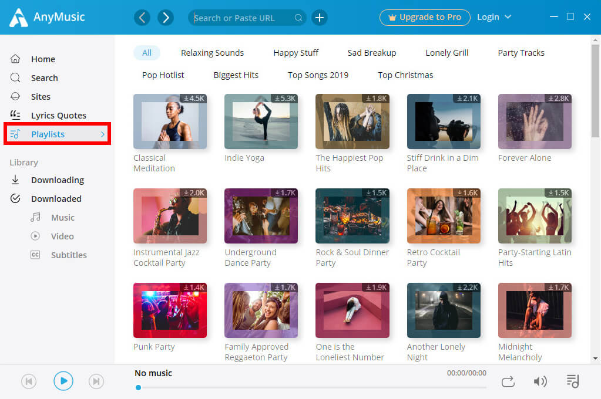Screen dimensions: 601x399
Task: Select the Biggest Hits category
Action: click(236, 75)
